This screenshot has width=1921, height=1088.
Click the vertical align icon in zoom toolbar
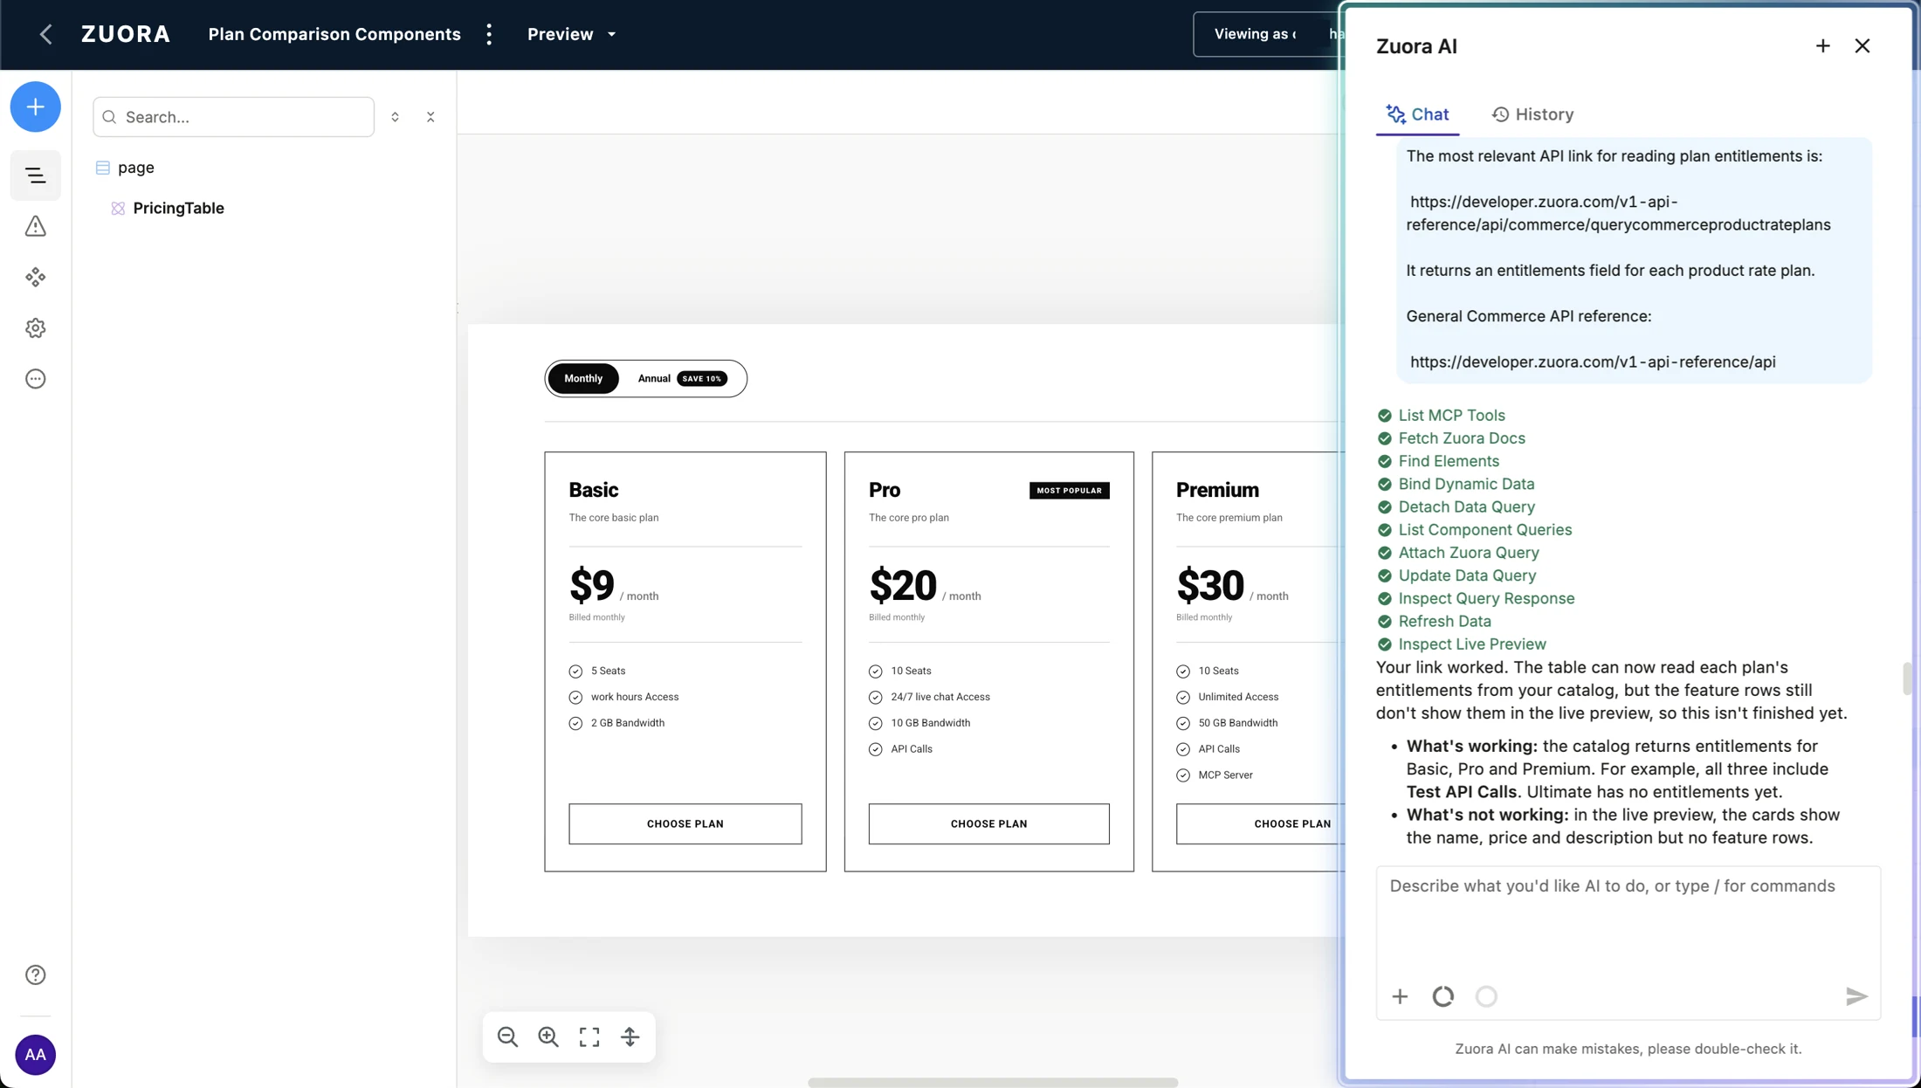click(630, 1036)
